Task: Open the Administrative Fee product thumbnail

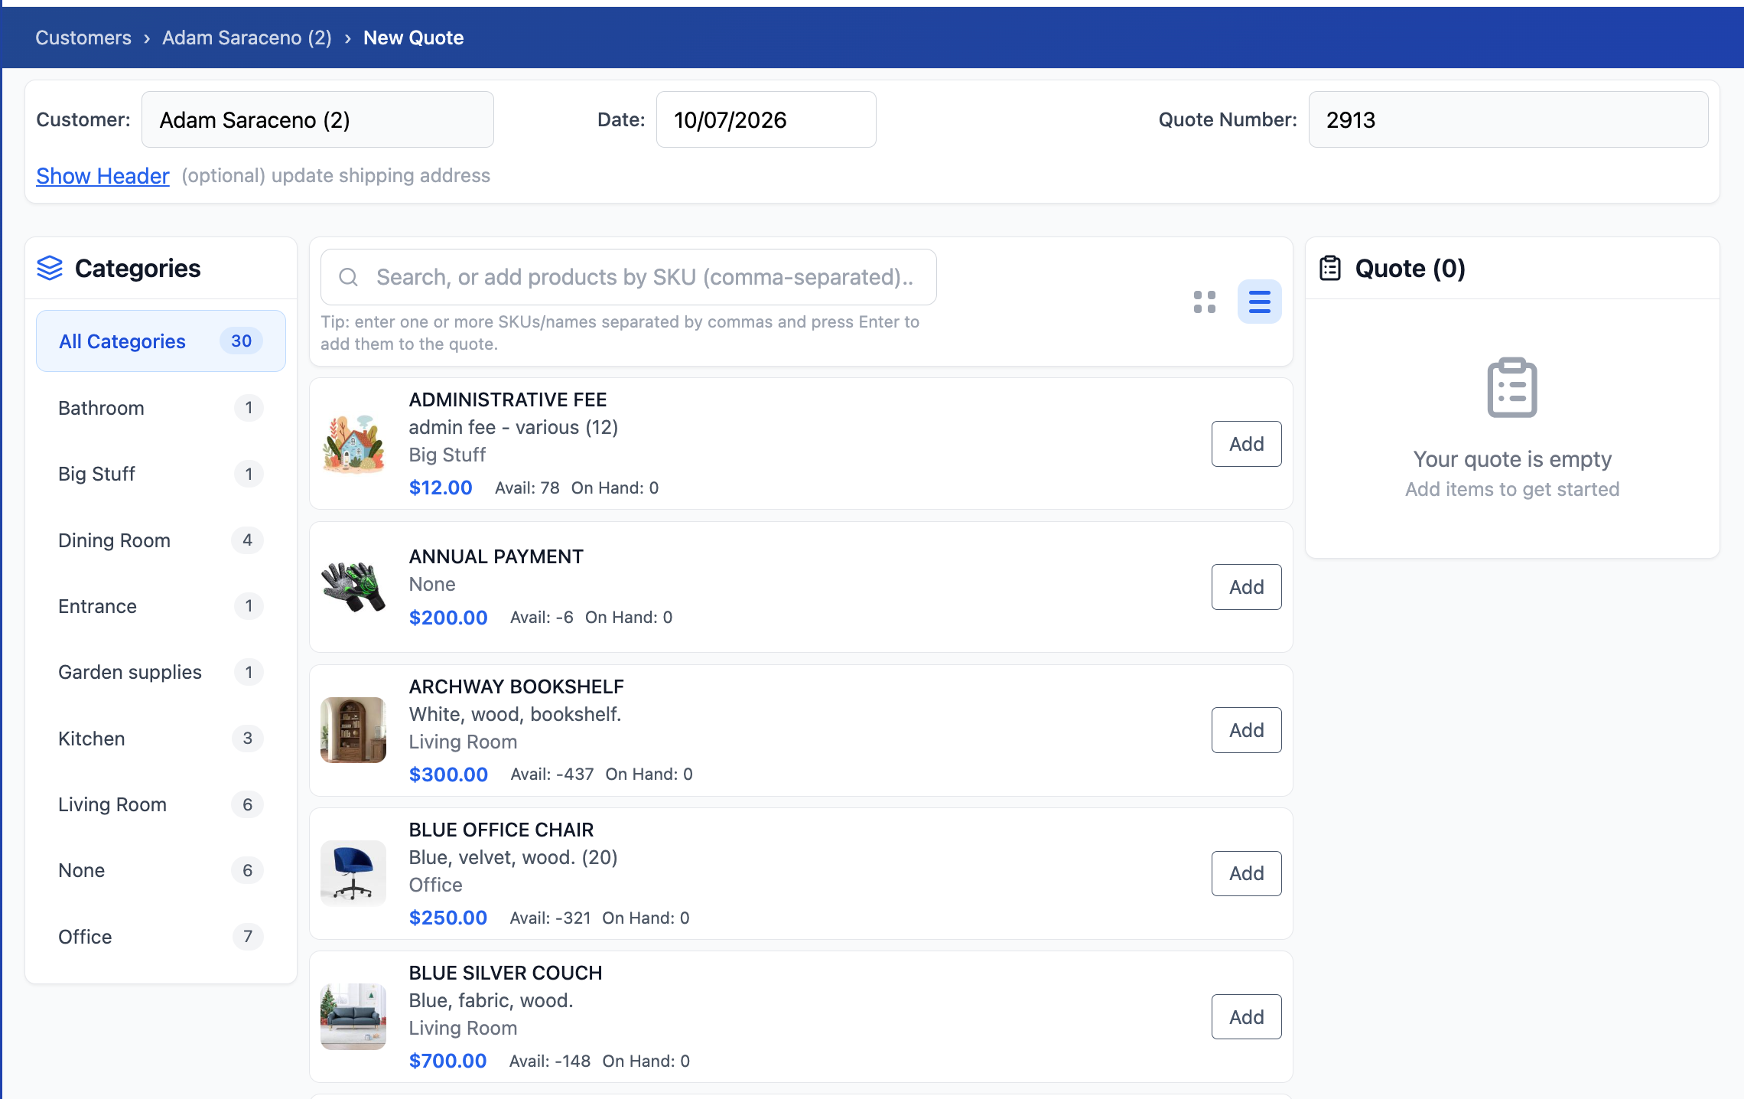Action: [x=353, y=444]
